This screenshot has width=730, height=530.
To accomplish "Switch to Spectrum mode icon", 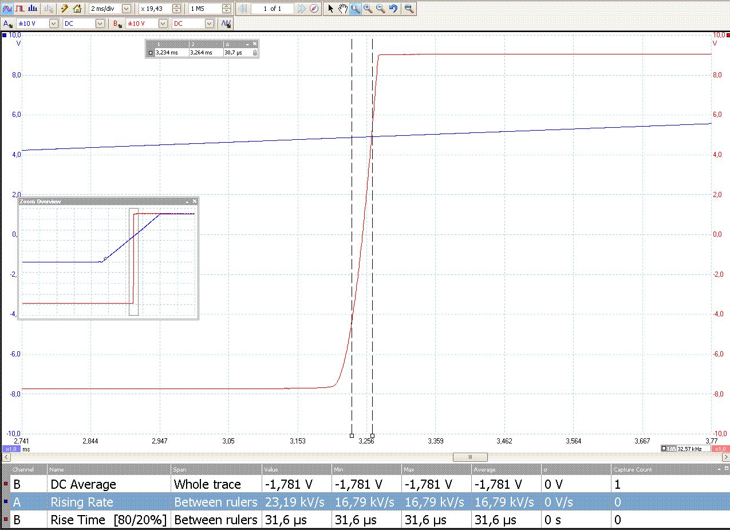I will point(33,9).
